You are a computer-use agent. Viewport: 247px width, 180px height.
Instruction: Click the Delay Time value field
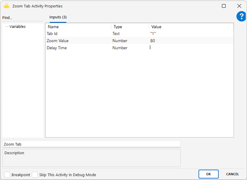pyautogui.click(x=191, y=48)
